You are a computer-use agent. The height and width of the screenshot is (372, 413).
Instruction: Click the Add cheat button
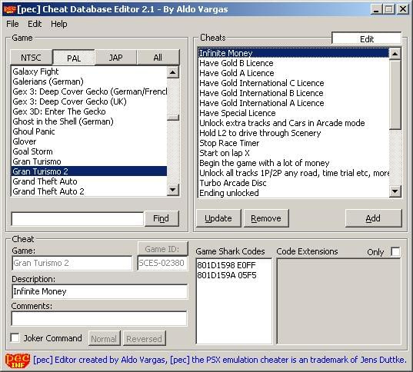tap(373, 218)
